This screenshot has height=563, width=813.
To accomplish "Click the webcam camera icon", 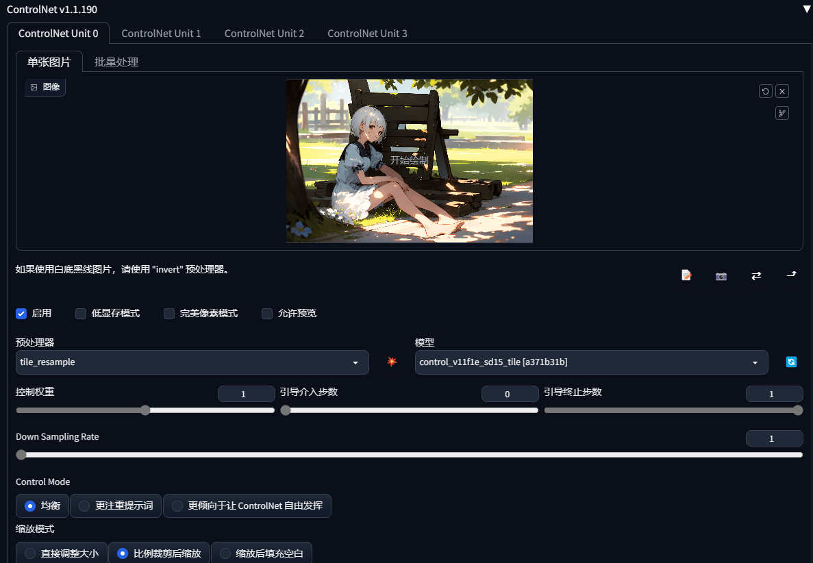I will tap(721, 276).
